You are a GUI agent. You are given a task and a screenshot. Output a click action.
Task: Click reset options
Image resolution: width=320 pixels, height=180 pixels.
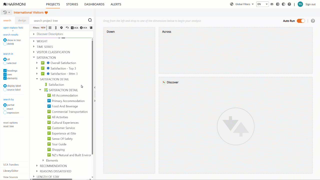pyautogui.click(x=10, y=122)
